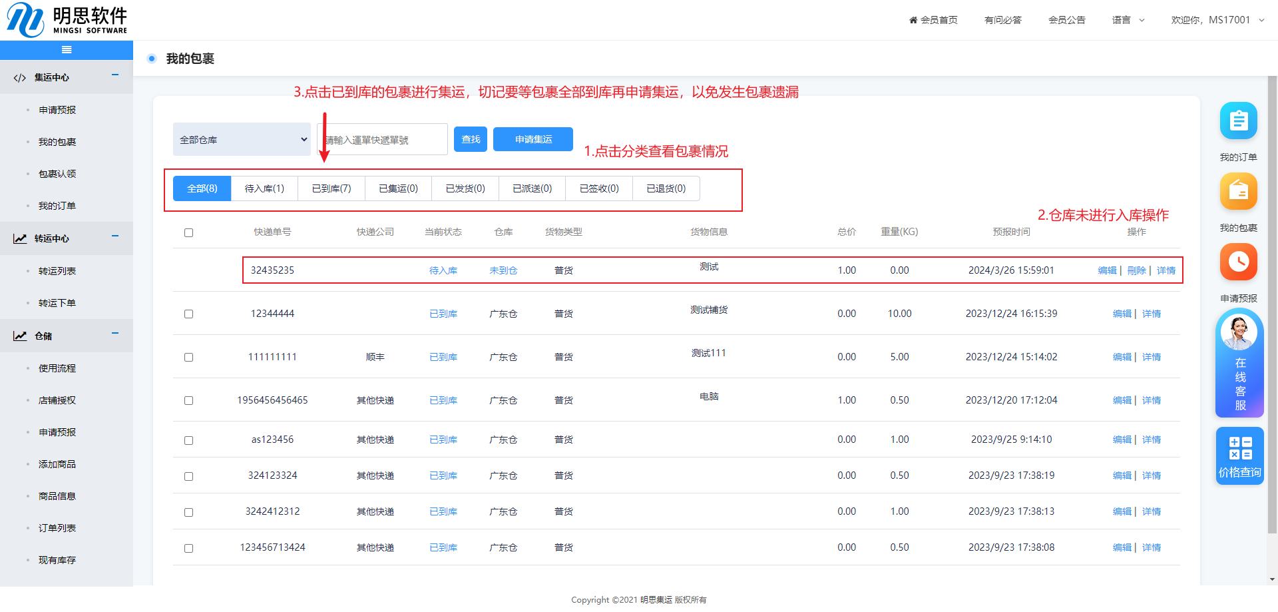The height and width of the screenshot is (612, 1278).
Task: Expand the 语言 language dropdown
Action: tap(1128, 20)
